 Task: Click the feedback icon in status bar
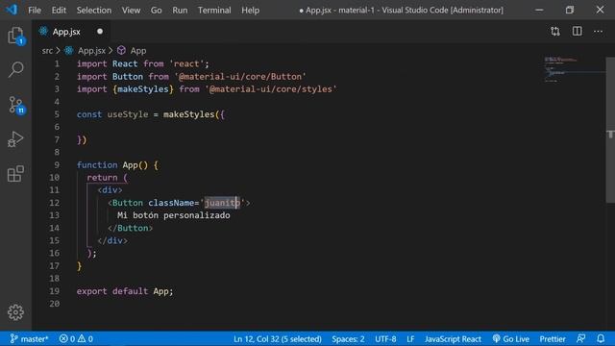click(580, 338)
